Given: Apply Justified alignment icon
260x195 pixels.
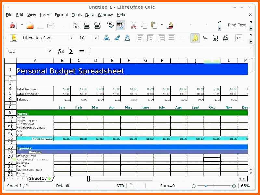Looking at the screenshot, I should [172, 38].
